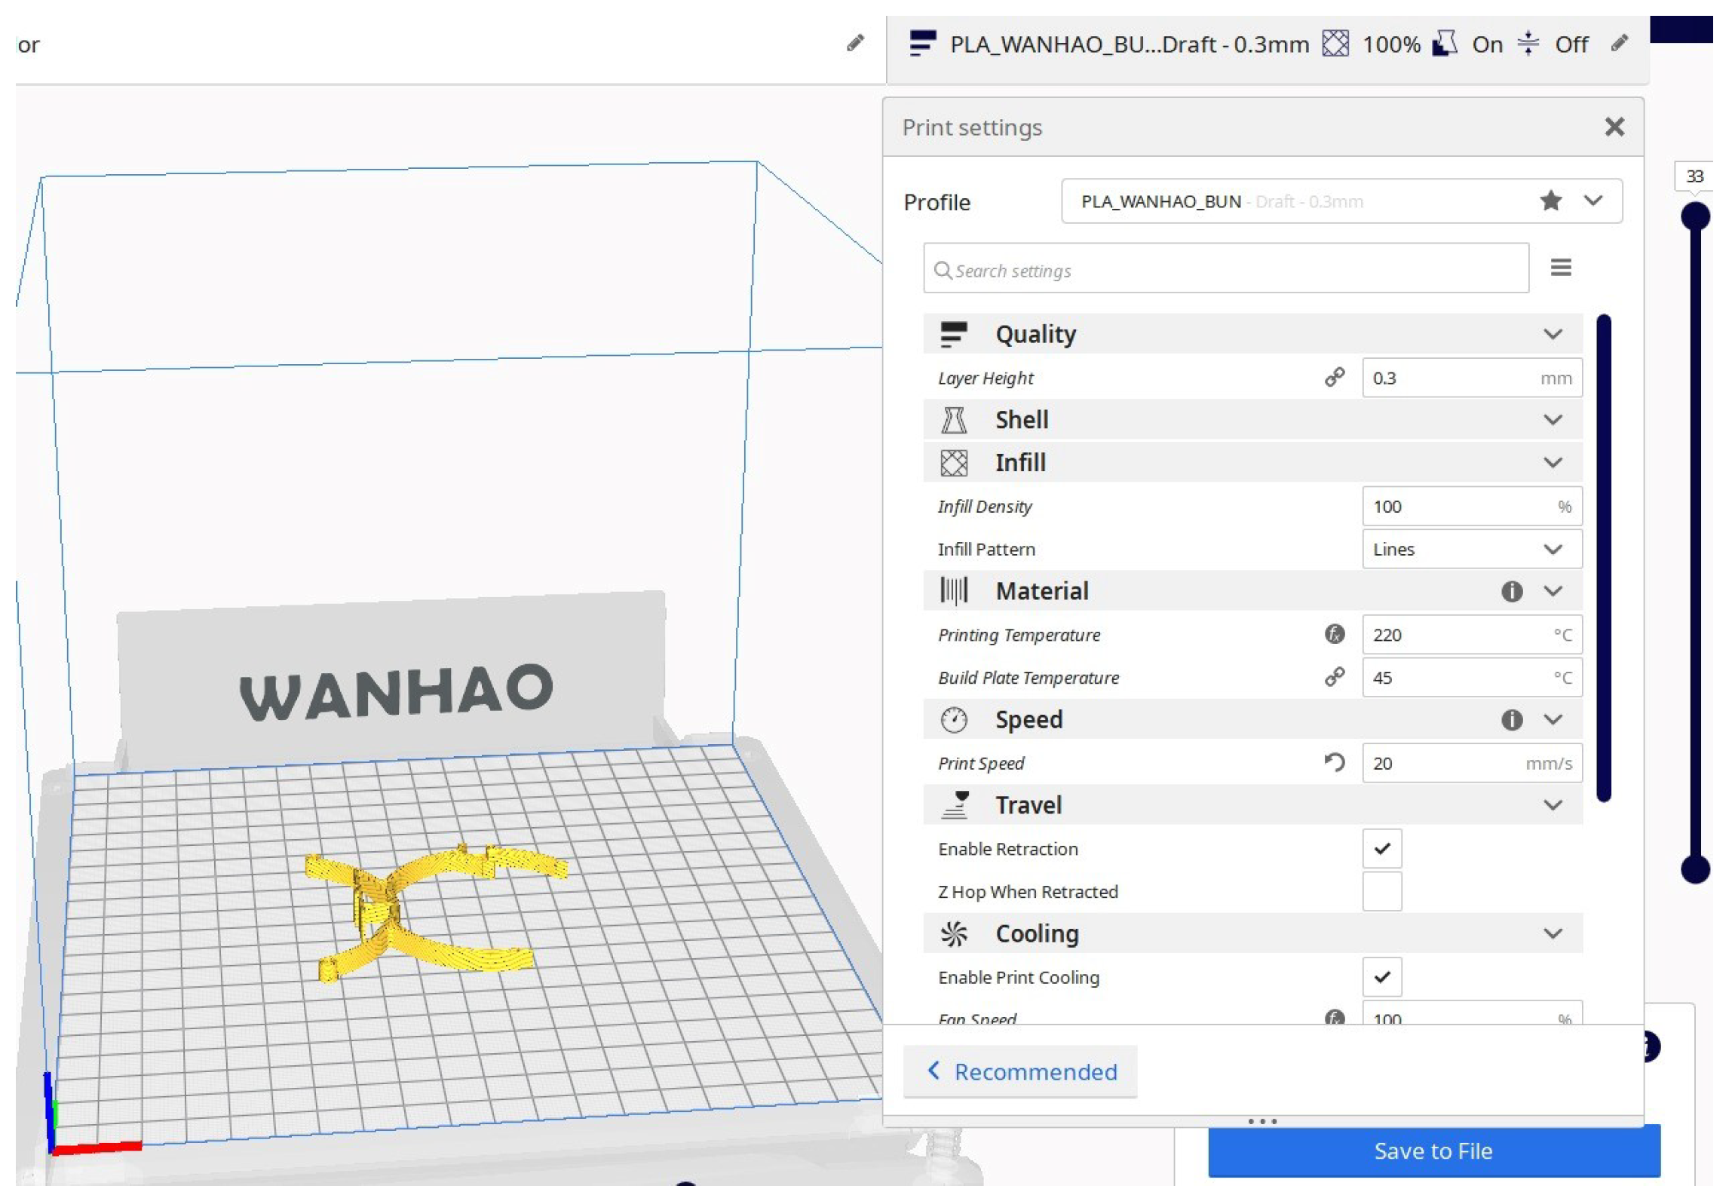Click the Material section info icon
The width and height of the screenshot is (1732, 1201).
tap(1511, 591)
